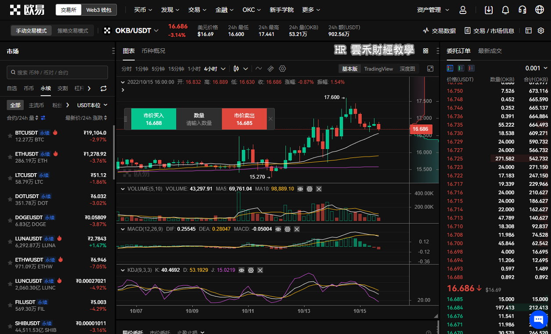
Task: Open trading settings gear in pair header
Action: tap(541, 31)
